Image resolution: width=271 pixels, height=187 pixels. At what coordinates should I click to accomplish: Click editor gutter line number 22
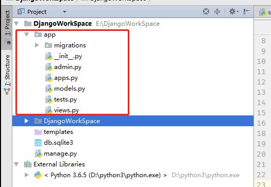[x=261, y=175]
